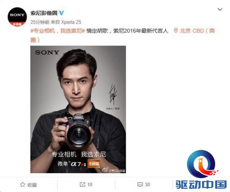This screenshot has width=230, height=192.
Task: Open the Xperia Z5 source link
Action: coord(71,22)
